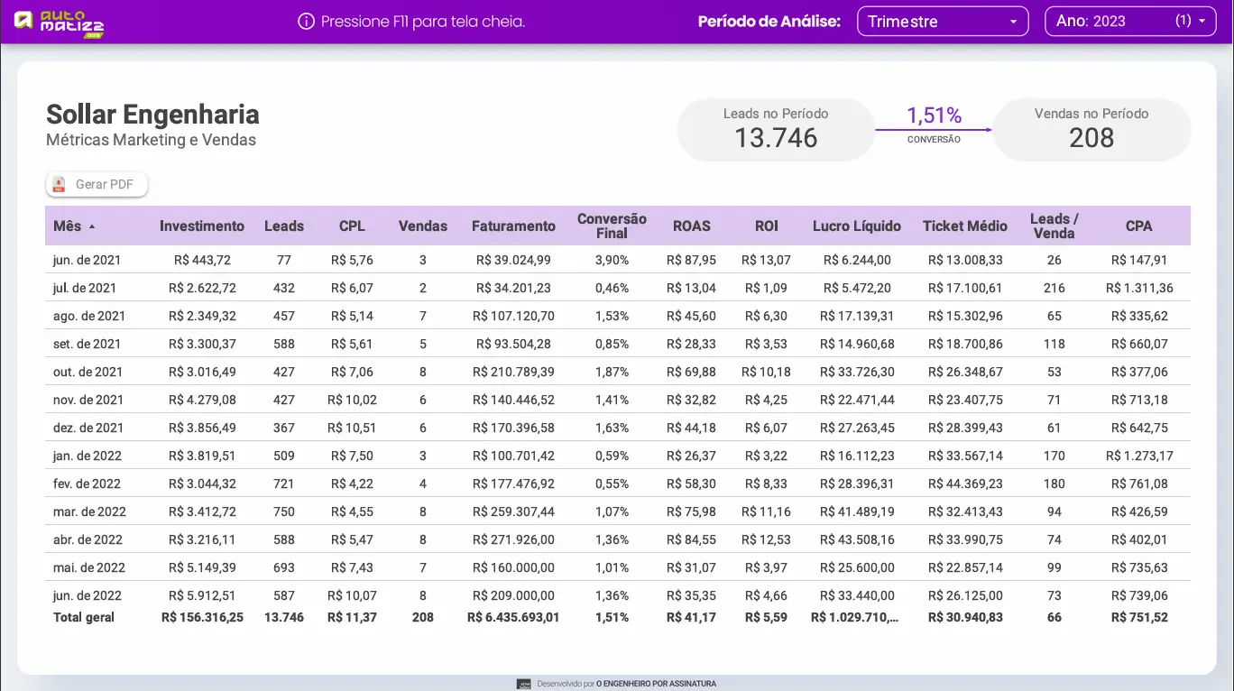Open the Trimestre period dropdown
The image size is (1234, 691).
(x=943, y=21)
